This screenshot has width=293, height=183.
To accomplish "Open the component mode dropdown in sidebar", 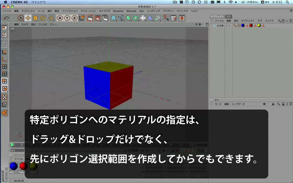I will (x=5, y=88).
